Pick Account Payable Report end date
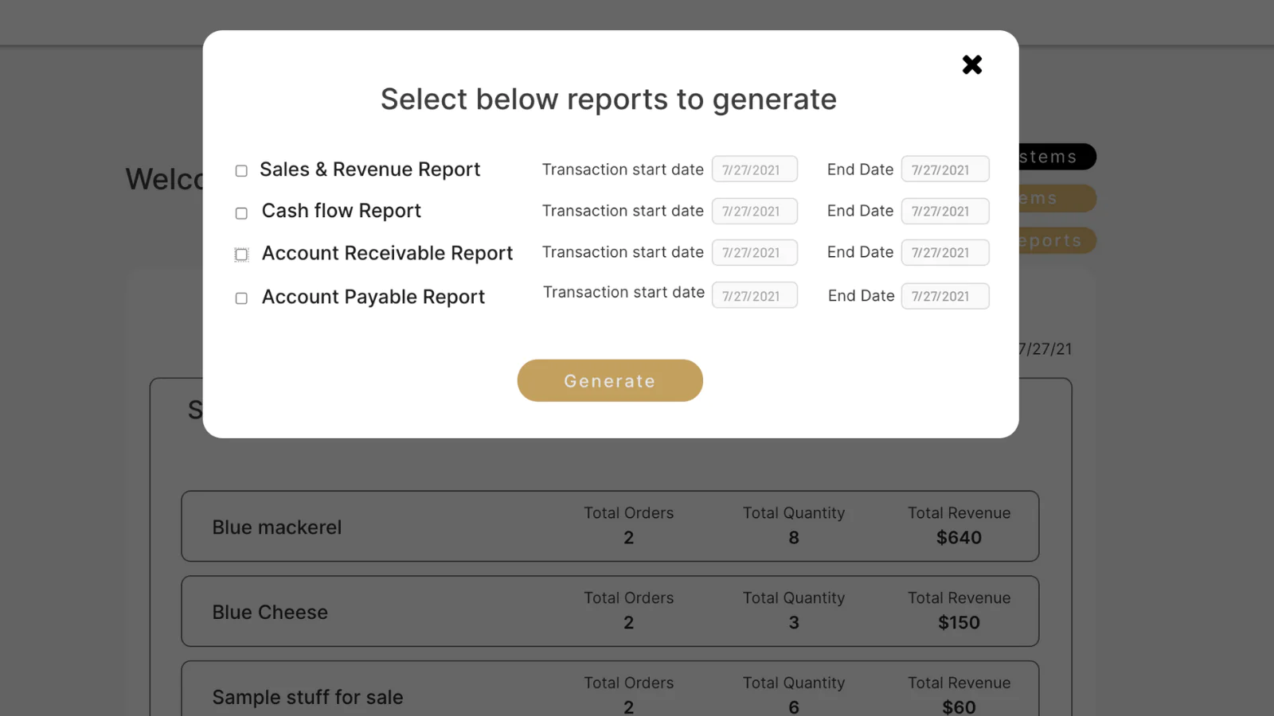This screenshot has height=716, width=1274. tap(945, 296)
